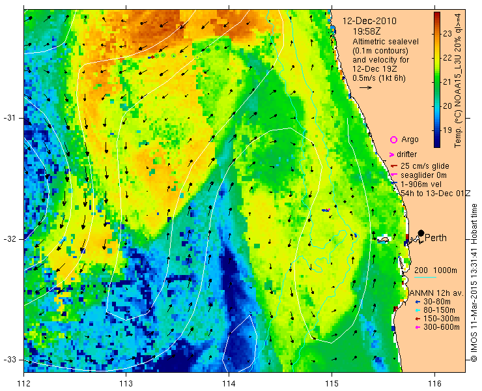This screenshot has height=391, width=482.
Task: Click the IMOS copyright timestamp text
Action: (474, 283)
